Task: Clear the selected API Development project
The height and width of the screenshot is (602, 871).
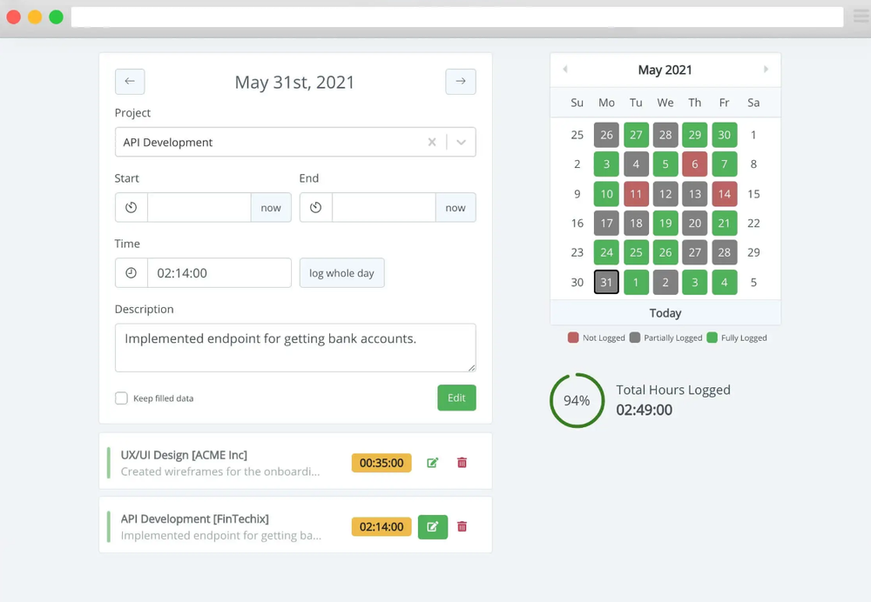Action: pyautogui.click(x=432, y=141)
